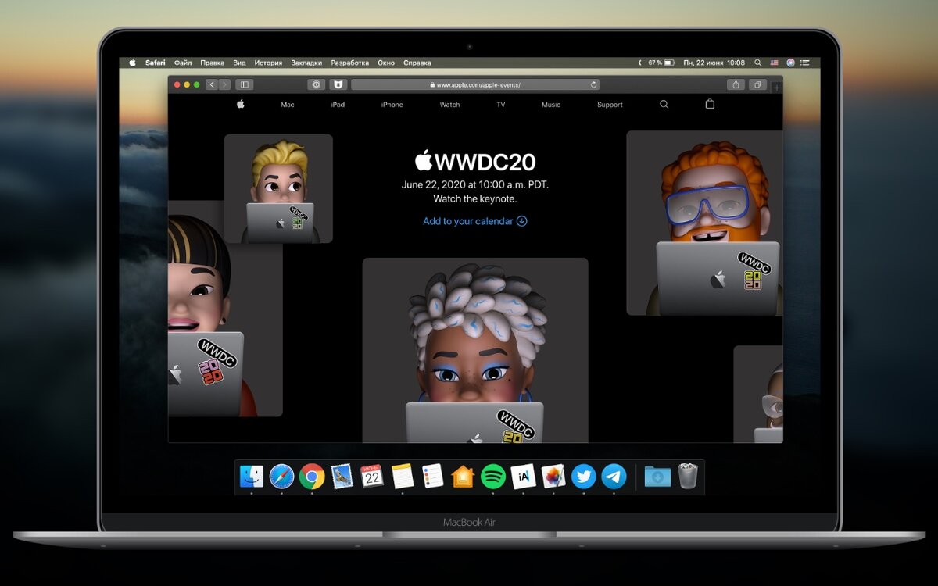Show all tabs overview in Safari
Screen dimensions: 938x586
tap(757, 84)
